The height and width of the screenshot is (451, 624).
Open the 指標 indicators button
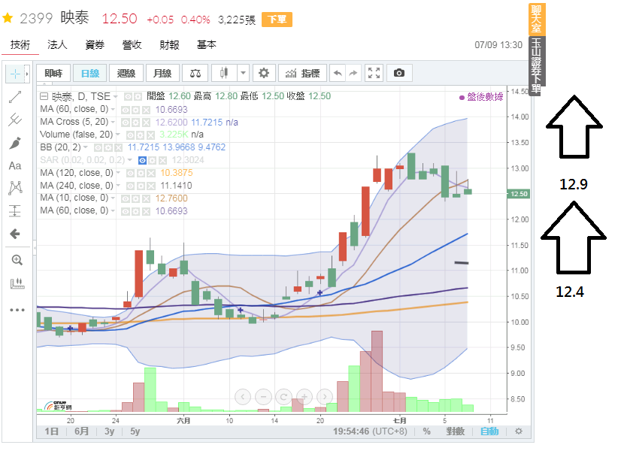tap(302, 73)
